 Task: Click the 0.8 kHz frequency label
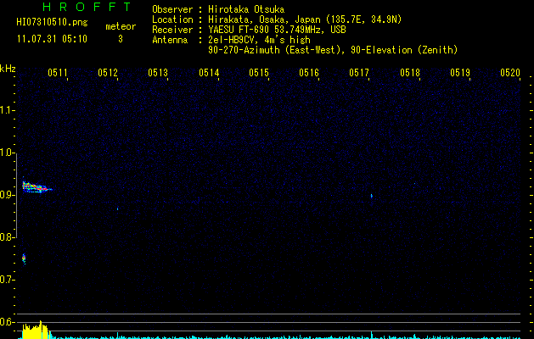[8, 237]
